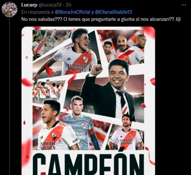Open the @BocaJrsOficial mention

[73, 12]
